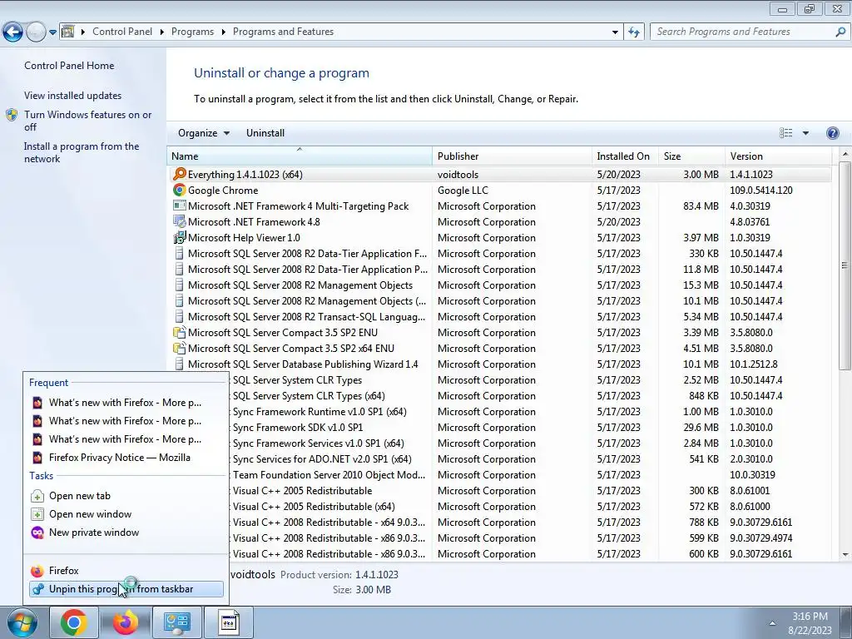Click Chrome icon on the taskbar

tap(74, 622)
